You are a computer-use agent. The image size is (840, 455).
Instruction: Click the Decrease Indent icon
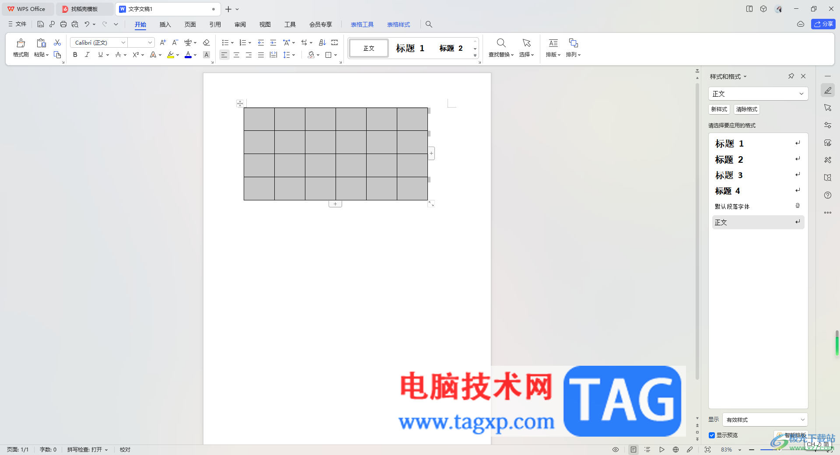point(261,42)
